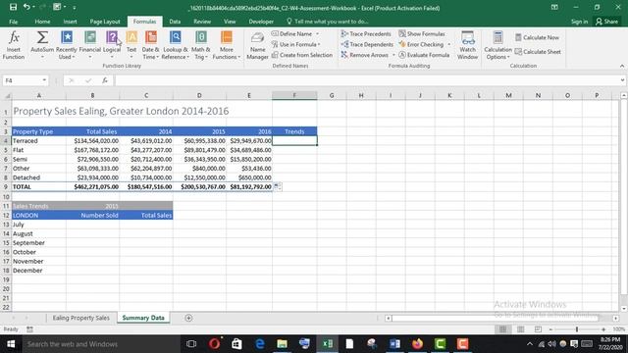Click Sign in
This screenshot has height=353, width=628.
click(579, 22)
